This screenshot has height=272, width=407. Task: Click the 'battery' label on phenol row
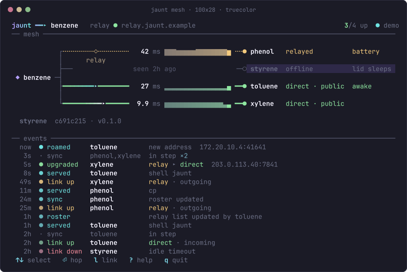[x=366, y=52]
